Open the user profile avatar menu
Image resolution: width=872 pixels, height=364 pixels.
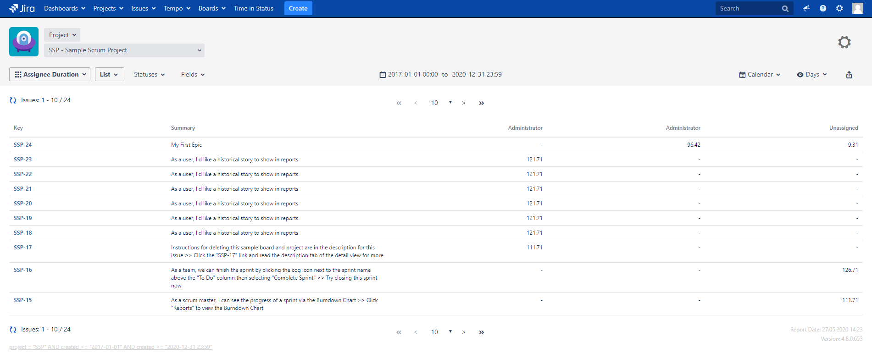[x=857, y=8]
